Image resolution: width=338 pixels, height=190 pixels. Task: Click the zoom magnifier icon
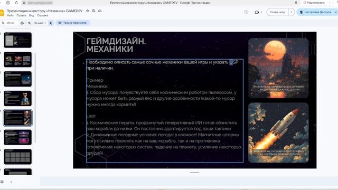pos(30,23)
